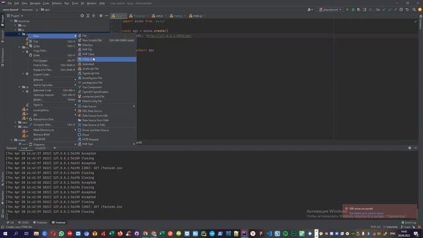Open WhatsApp from the taskbar
This screenshot has width=423, height=238.
pos(61,233)
